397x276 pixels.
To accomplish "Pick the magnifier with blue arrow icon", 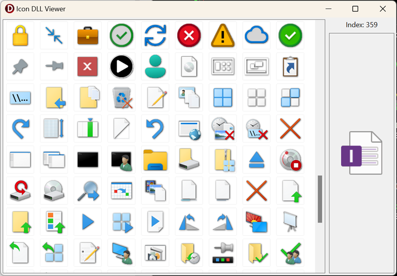I will pyautogui.click(x=88, y=191).
